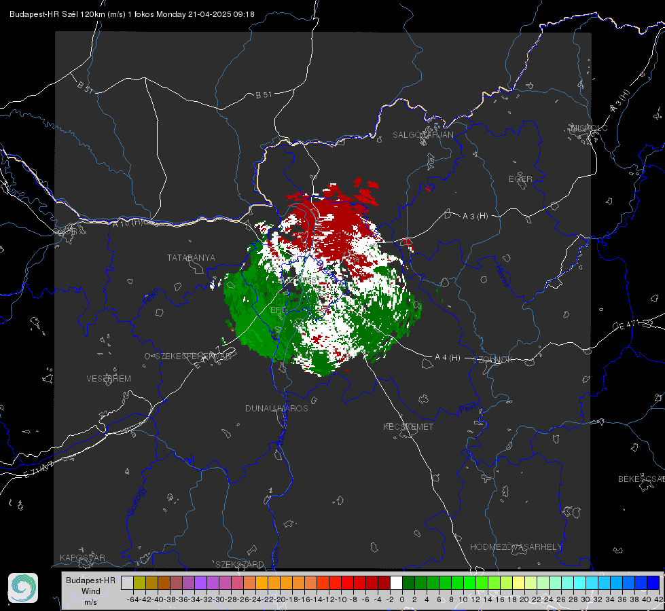Click the MISKOLC city label
This screenshot has width=665, height=611.
coord(590,128)
